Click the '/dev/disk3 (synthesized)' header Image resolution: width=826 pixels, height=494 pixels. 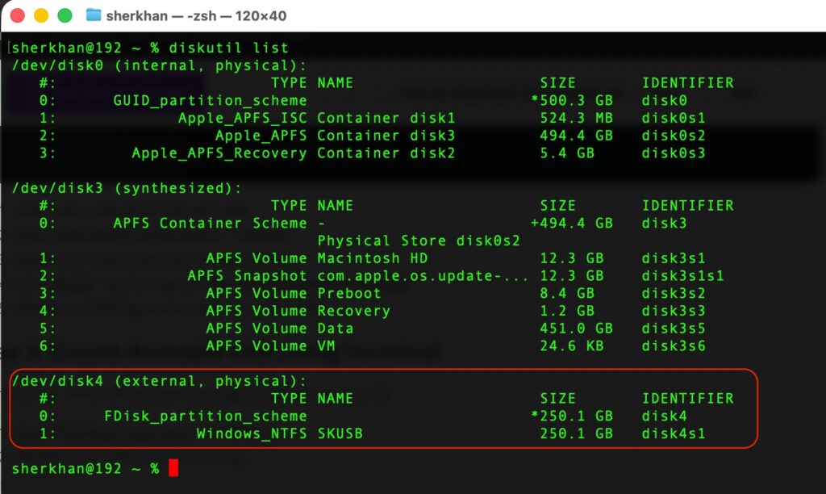point(127,188)
